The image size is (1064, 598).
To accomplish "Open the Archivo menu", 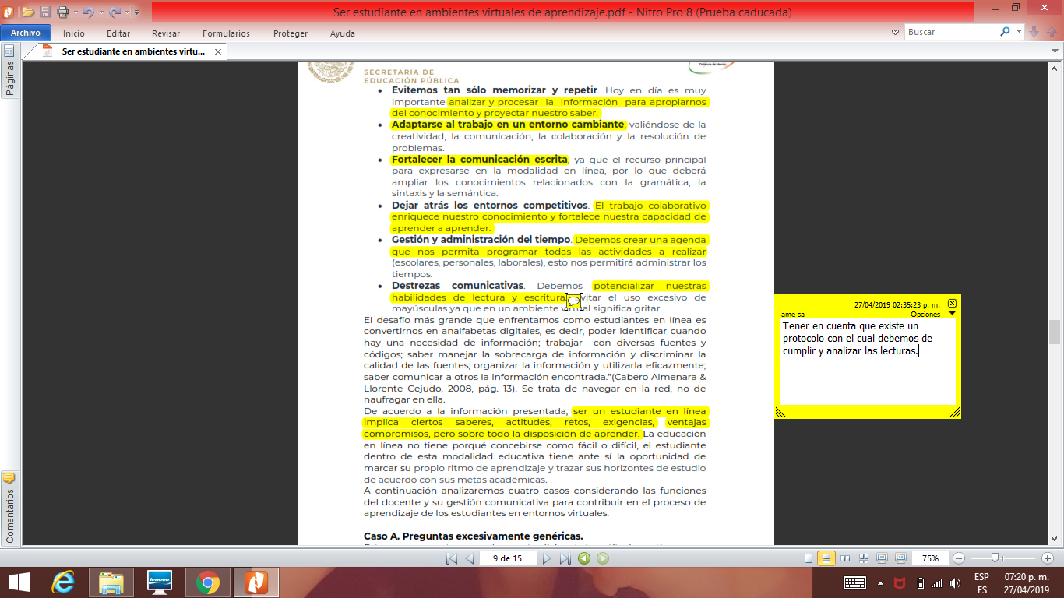I will tap(26, 33).
